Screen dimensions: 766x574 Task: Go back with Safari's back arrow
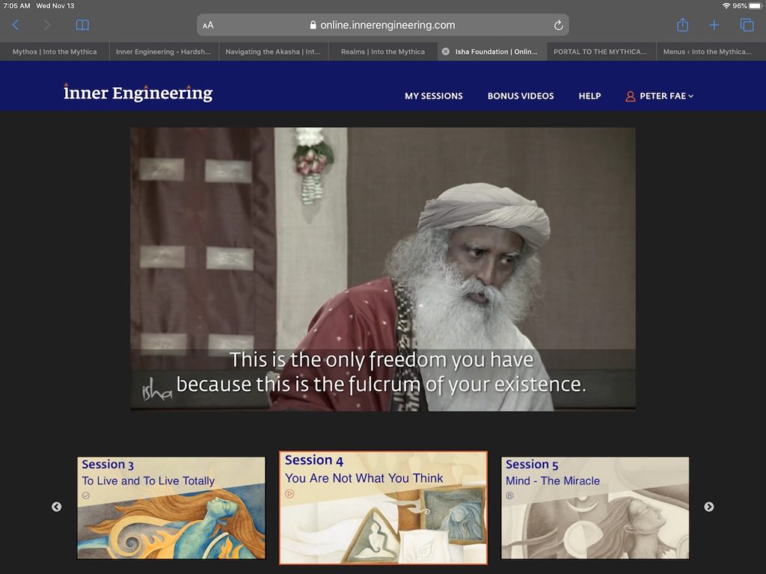16,25
